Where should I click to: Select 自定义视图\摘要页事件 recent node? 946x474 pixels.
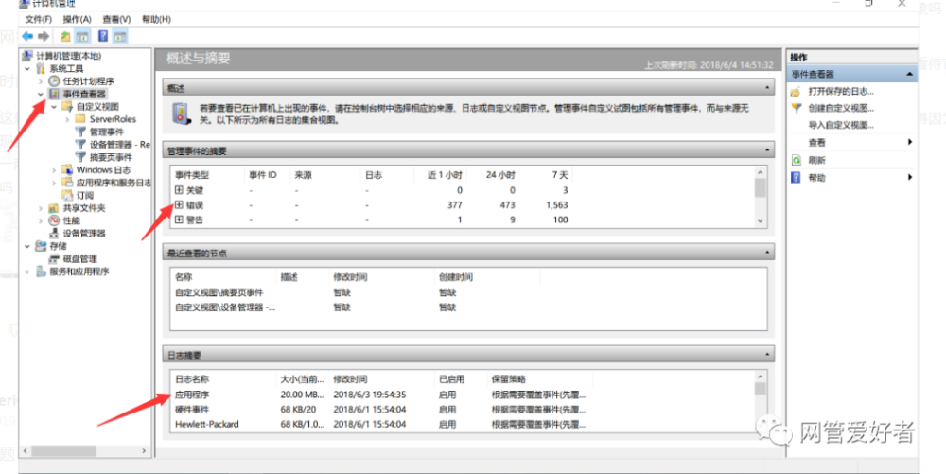click(219, 292)
